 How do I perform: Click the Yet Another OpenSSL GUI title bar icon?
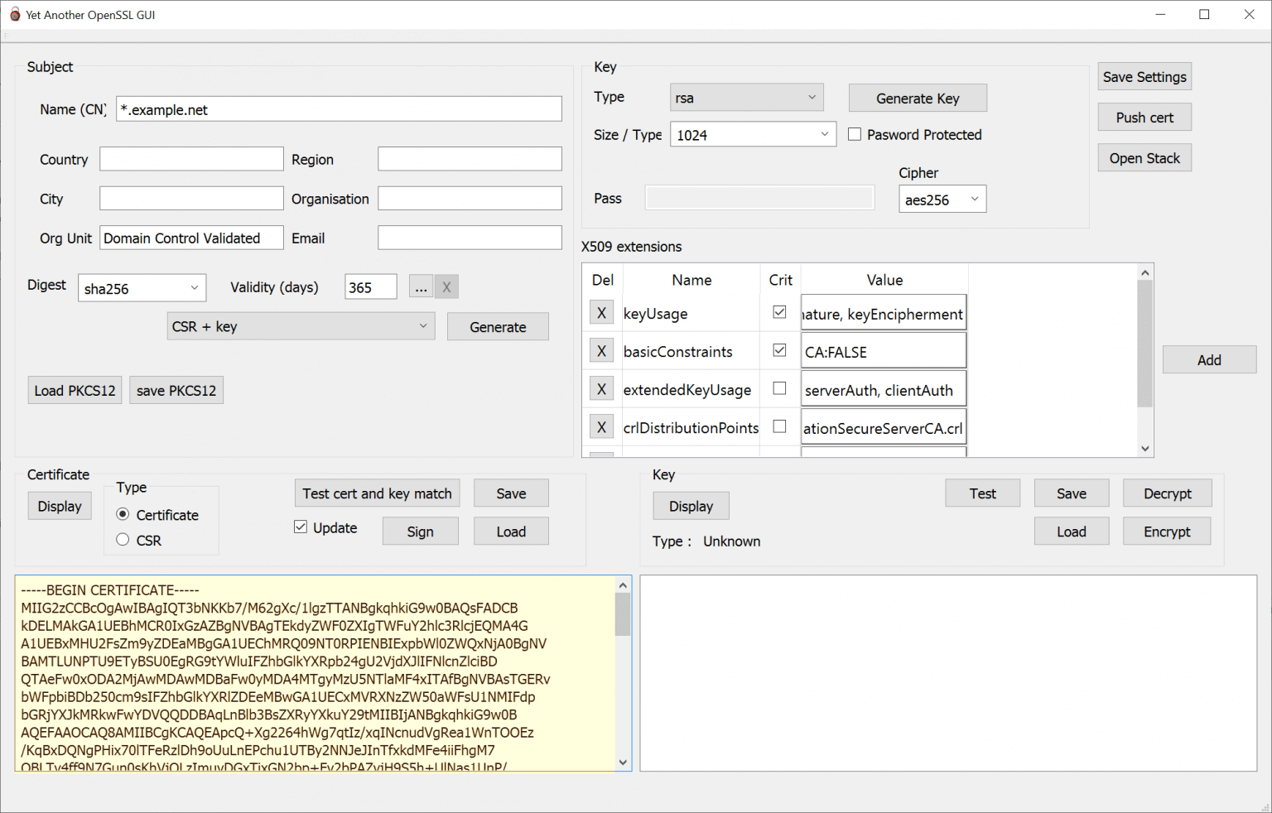(13, 14)
